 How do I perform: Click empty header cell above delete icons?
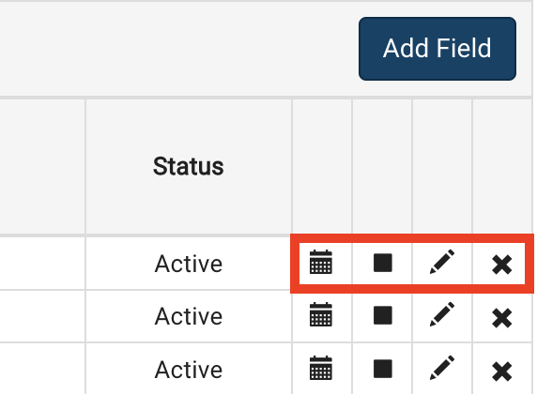click(502, 167)
